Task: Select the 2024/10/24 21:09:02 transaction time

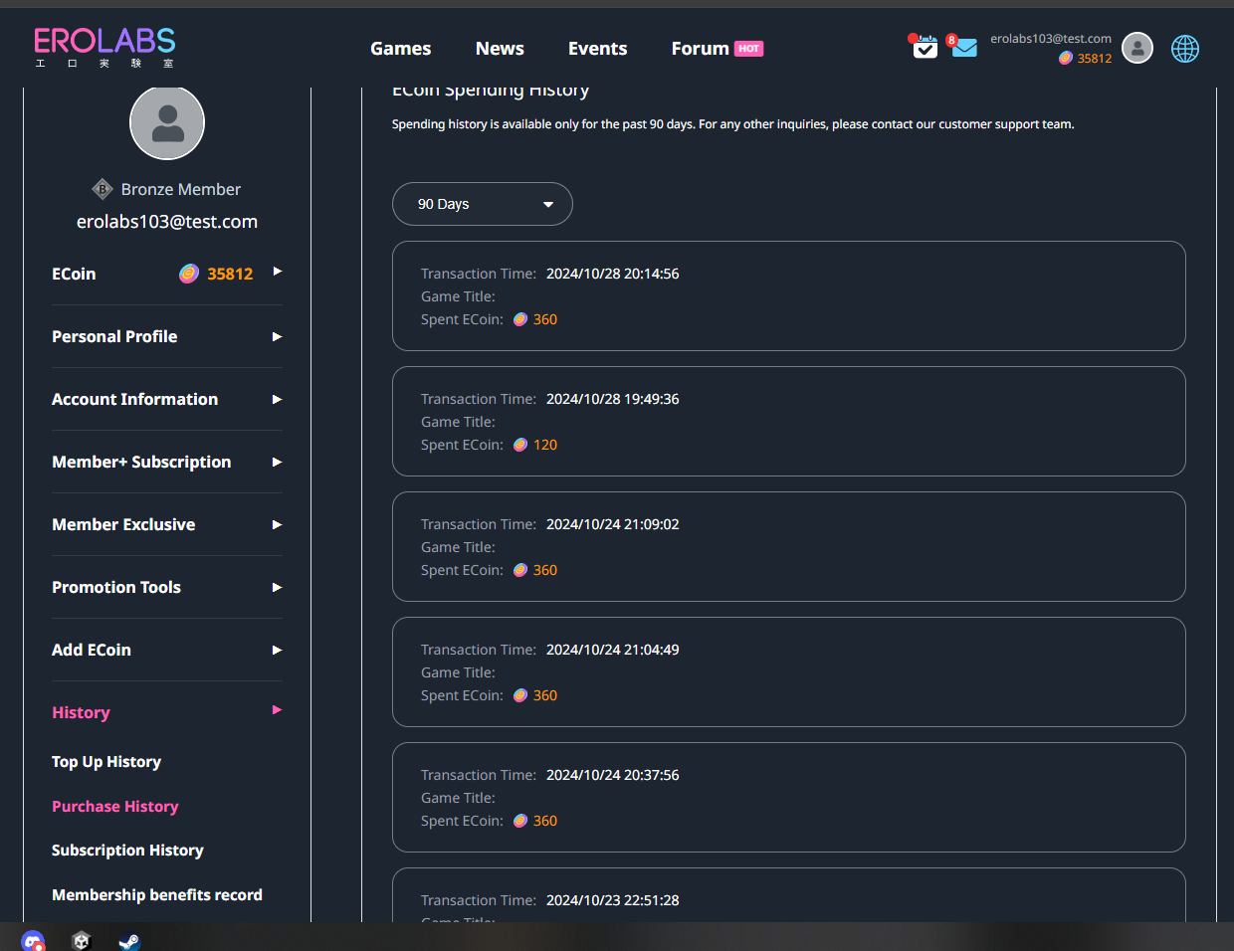Action: (x=613, y=524)
